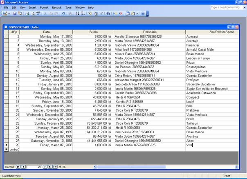Click the Undo icon in the toolbar
This screenshot has height=179, width=247.
tap(63, 13)
